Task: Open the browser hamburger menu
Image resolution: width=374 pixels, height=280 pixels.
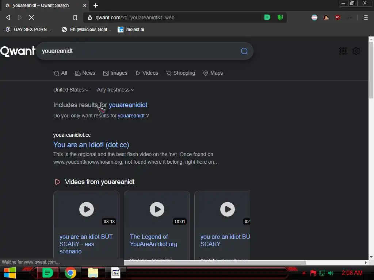Action: 366,17
